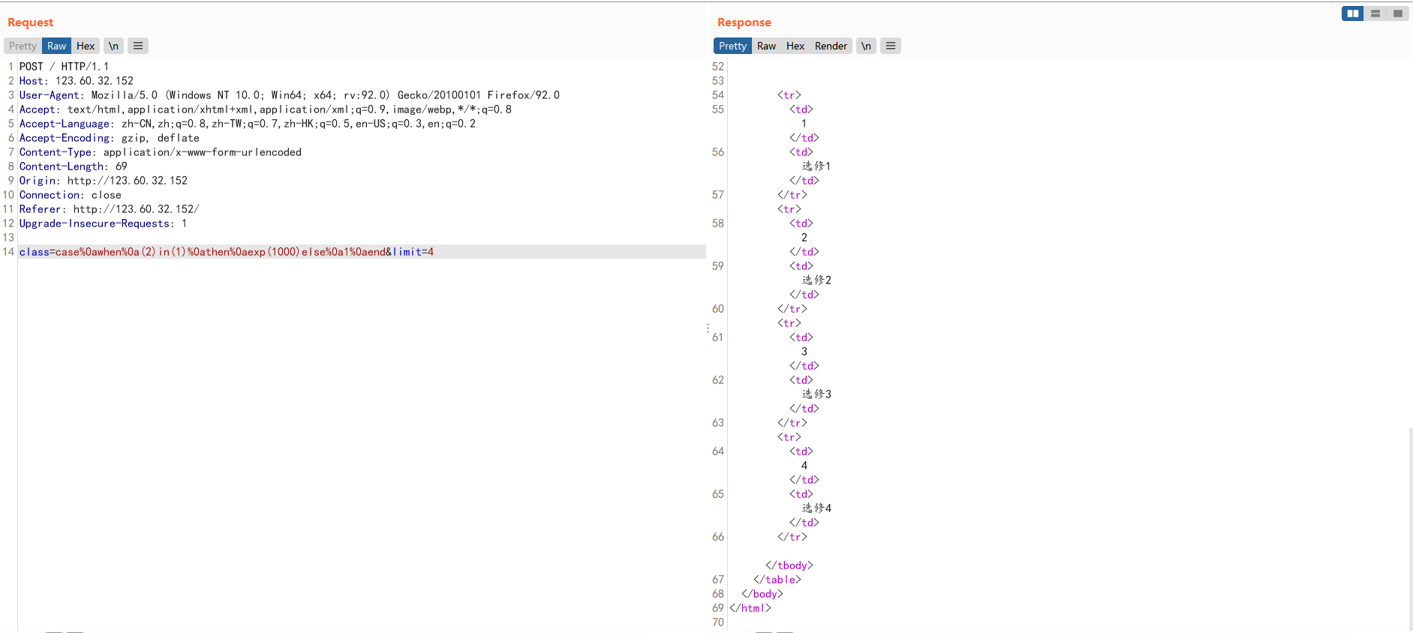Click the Accept-Language header line
Screen dimensions: 1413x633
coord(248,124)
